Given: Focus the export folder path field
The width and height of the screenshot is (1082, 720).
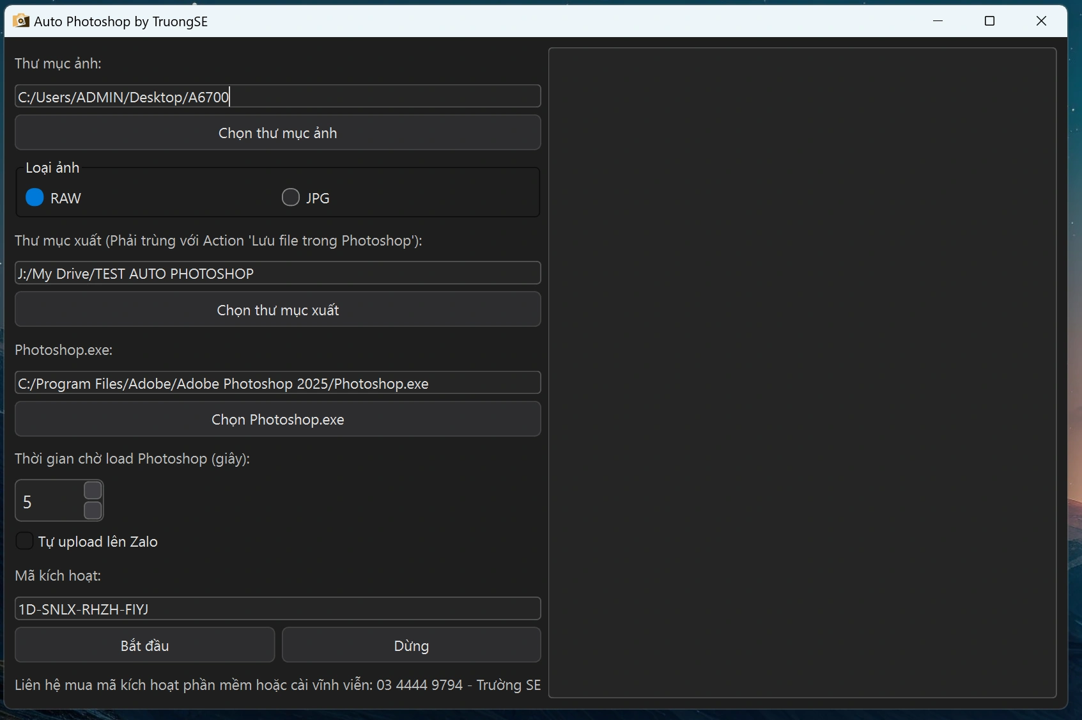Looking at the screenshot, I should tap(277, 274).
